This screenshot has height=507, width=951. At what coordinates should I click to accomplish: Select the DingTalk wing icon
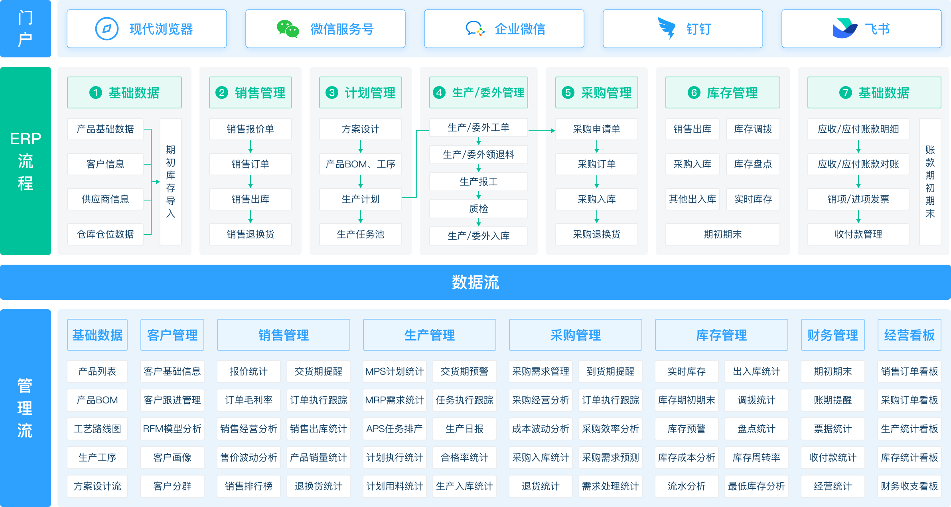665,28
